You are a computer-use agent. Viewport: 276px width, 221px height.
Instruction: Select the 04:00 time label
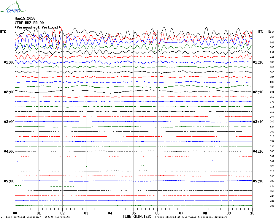pos(9,151)
